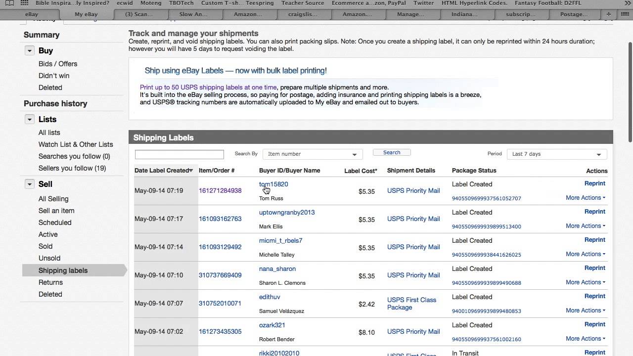
Task: Open Print up to 50 USPS labels link
Action: coord(208,88)
